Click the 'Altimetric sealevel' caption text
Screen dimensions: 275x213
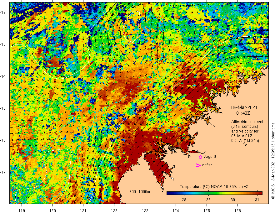click(x=247, y=122)
